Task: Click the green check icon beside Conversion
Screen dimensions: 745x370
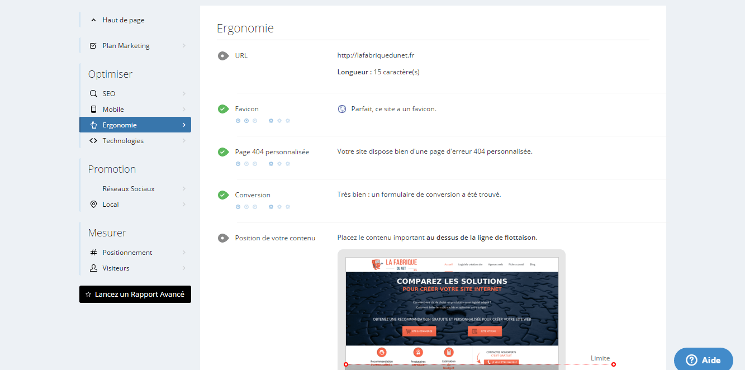Action: pos(224,195)
